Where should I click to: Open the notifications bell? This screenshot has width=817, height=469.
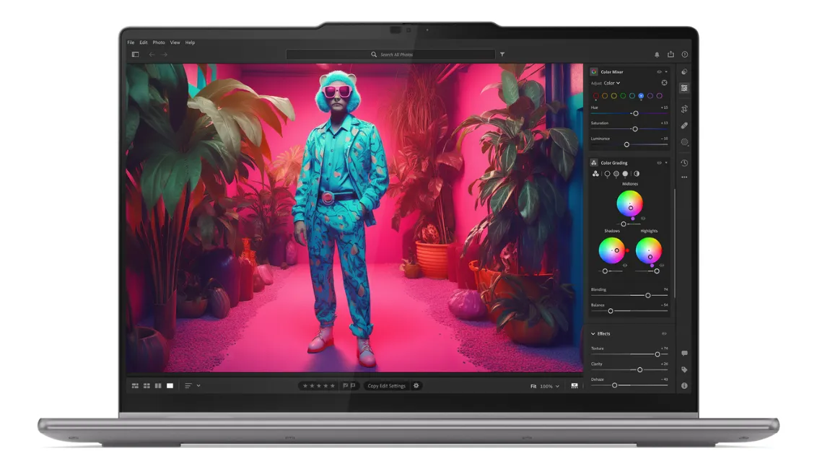[657, 55]
